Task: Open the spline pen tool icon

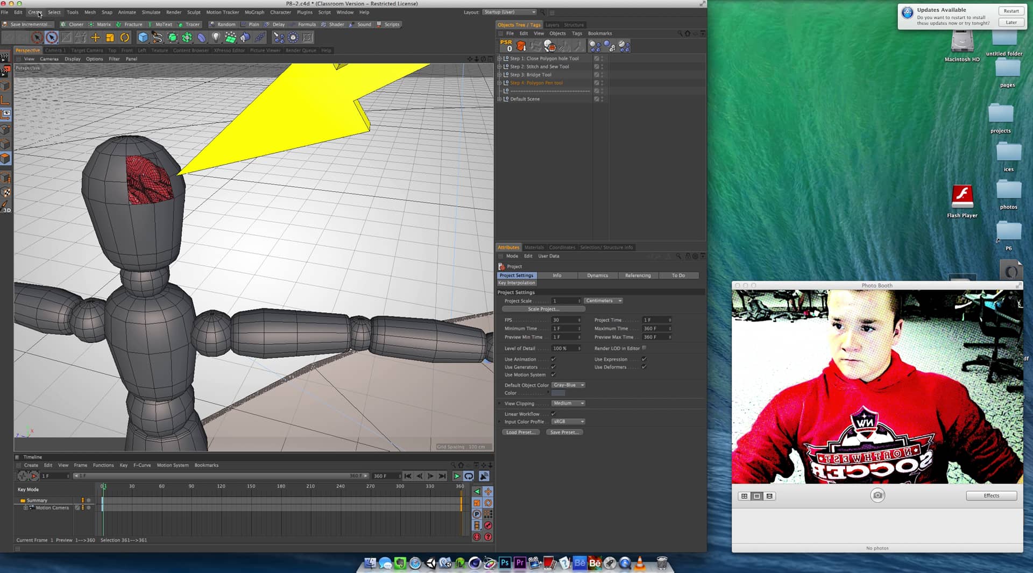Action: 157,38
